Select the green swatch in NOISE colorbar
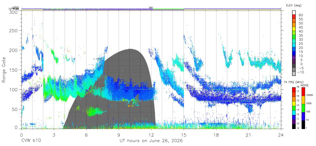 point(303,108)
